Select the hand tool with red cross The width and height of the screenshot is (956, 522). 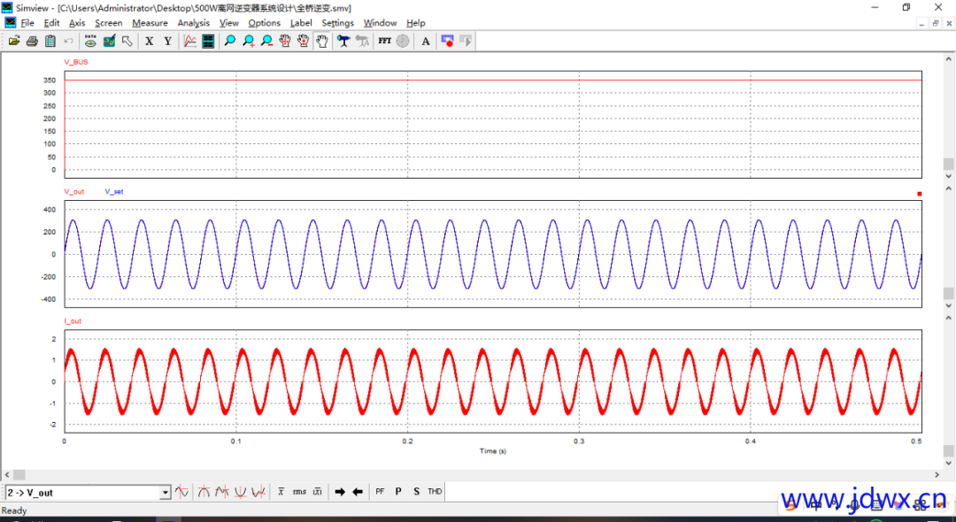(x=285, y=42)
